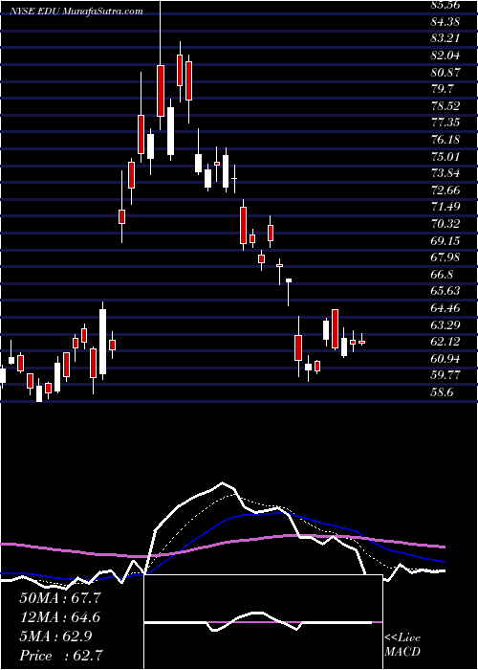The width and height of the screenshot is (478, 670).
Task: Select the 72.66 price label
Action: tap(446, 190)
